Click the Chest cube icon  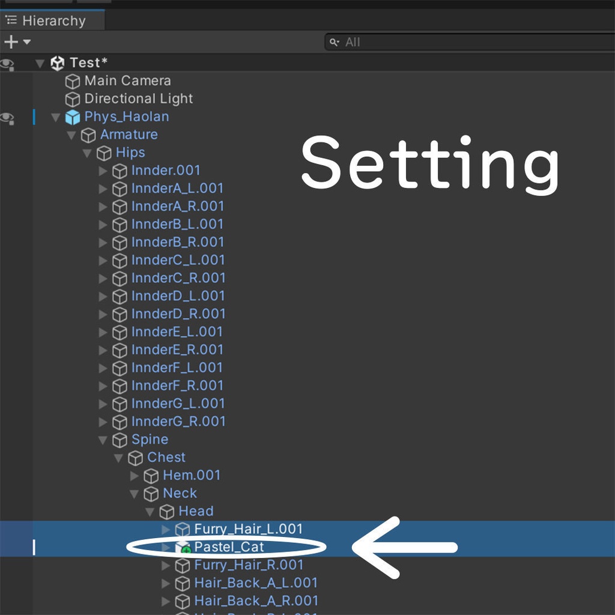click(x=135, y=458)
